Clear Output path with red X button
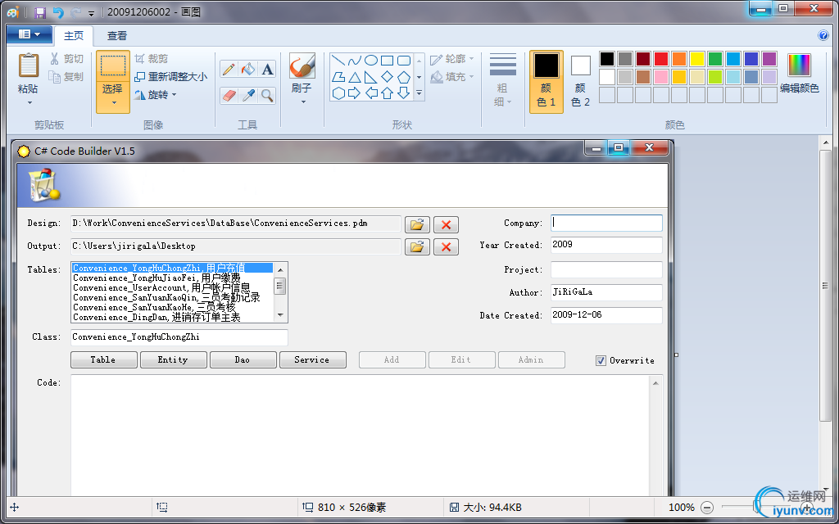Image resolution: width=839 pixels, height=524 pixels. click(x=446, y=246)
